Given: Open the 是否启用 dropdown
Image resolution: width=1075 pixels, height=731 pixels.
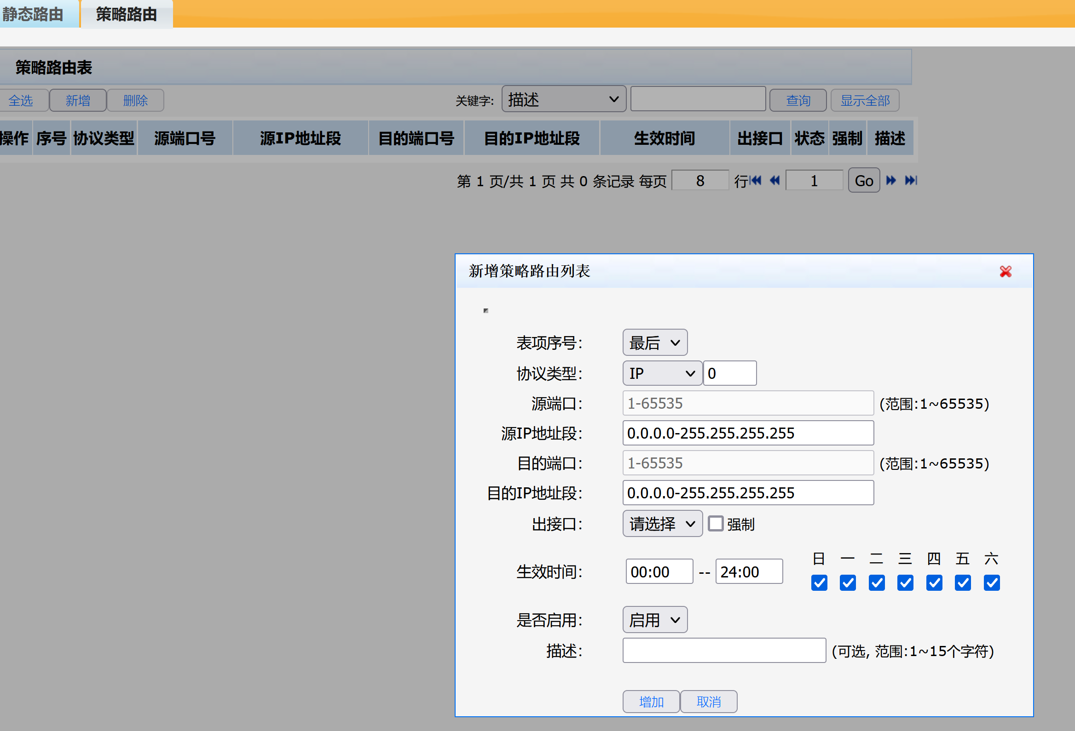Looking at the screenshot, I should click(654, 620).
